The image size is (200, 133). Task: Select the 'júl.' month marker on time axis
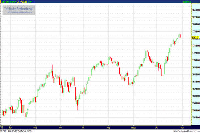click(x=83, y=127)
